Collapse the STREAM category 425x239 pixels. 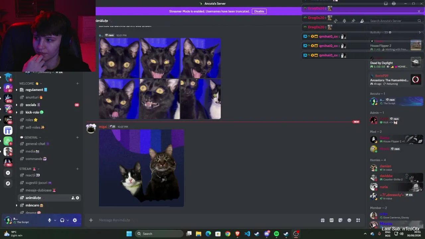[x=29, y=169]
